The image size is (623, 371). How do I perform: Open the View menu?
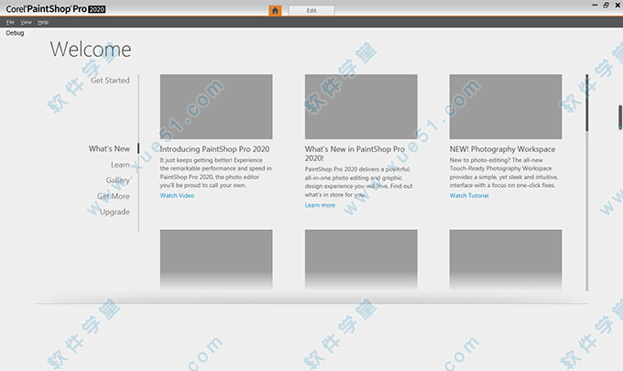pyautogui.click(x=26, y=22)
